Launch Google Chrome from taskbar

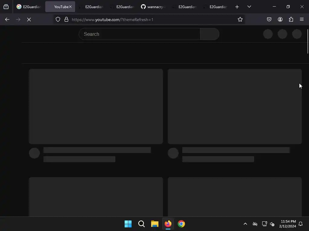click(x=181, y=224)
